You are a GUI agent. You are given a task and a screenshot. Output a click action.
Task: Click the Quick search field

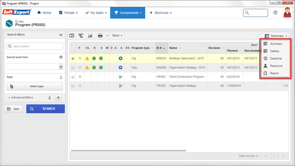[x=35, y=46]
